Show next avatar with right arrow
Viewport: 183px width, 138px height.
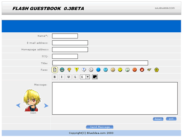(x=46, y=106)
